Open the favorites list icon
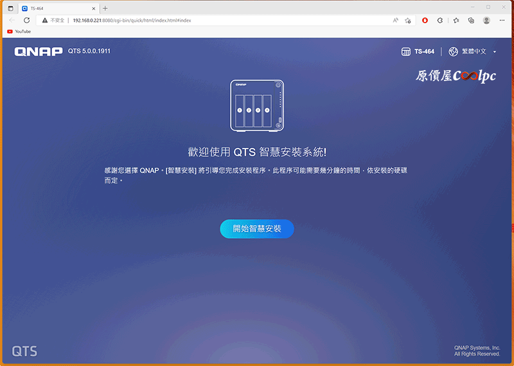Viewport: 514px width, 366px height. click(456, 21)
